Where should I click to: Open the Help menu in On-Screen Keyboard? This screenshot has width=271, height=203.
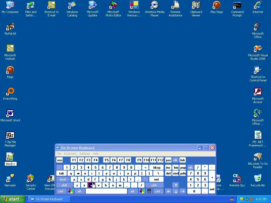pos(96,154)
